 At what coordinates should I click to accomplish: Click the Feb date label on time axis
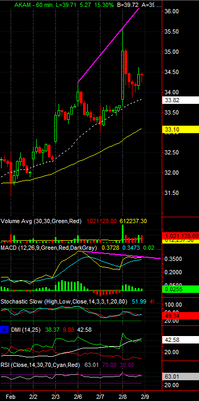click(x=11, y=397)
